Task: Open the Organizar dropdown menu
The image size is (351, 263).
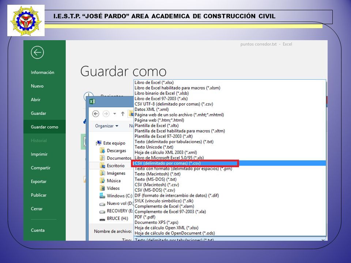Action: pyautogui.click(x=106, y=126)
